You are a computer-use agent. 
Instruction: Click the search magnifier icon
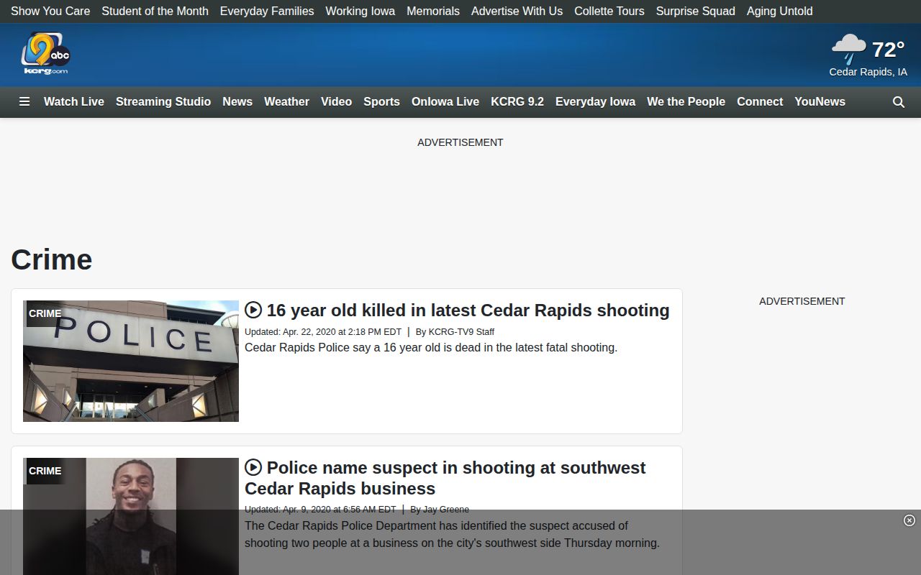(x=899, y=102)
